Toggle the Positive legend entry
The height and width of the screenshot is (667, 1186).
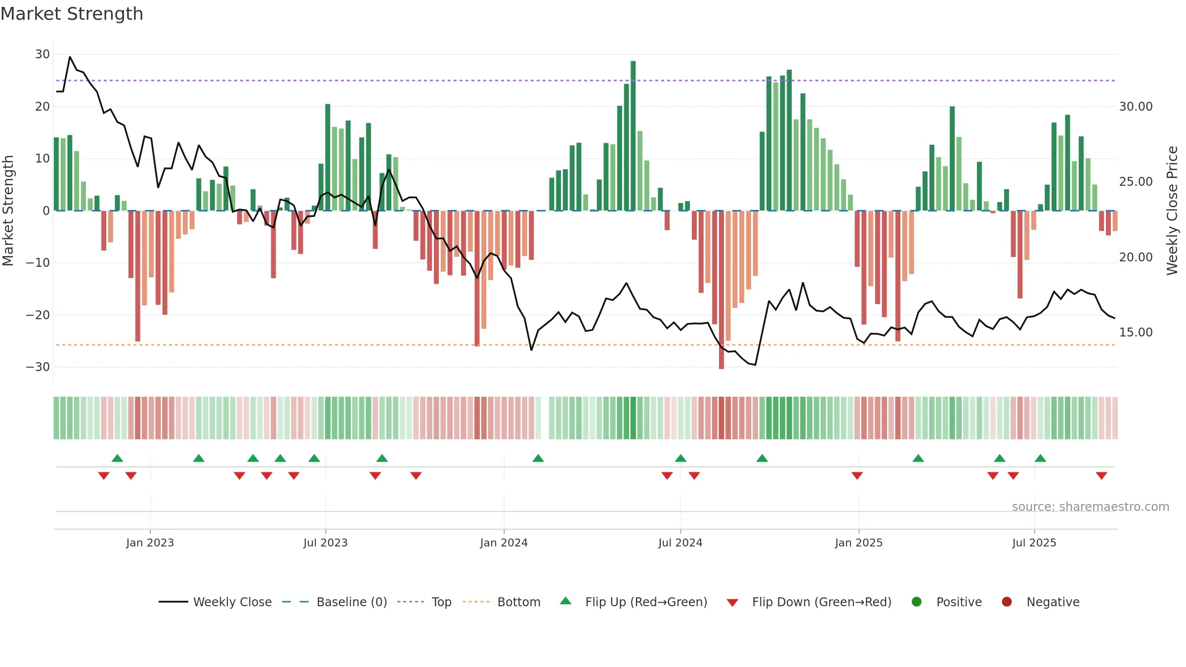pos(946,602)
